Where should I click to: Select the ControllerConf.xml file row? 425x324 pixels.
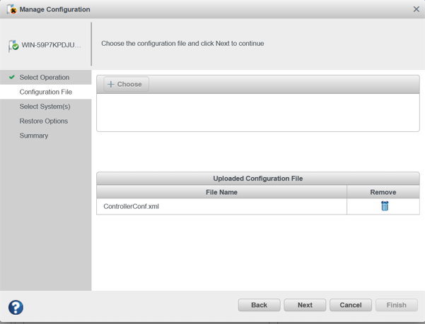tap(221, 206)
